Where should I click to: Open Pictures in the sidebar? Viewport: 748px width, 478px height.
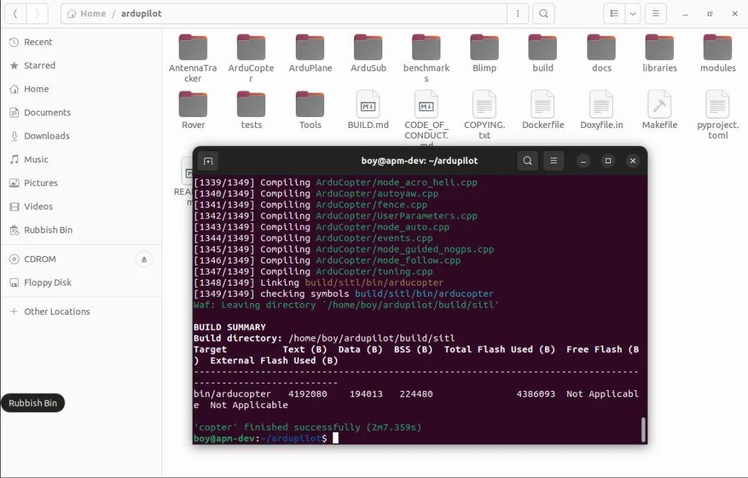click(81, 183)
